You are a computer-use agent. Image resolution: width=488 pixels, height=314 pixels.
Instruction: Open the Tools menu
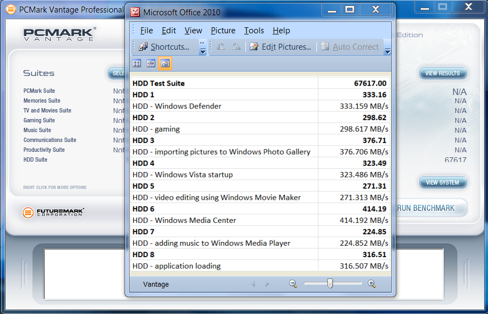click(254, 31)
